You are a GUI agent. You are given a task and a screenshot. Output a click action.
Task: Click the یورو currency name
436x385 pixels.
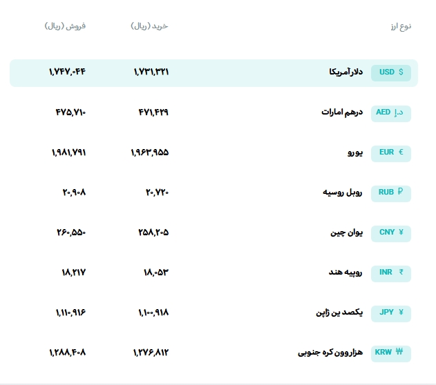pyautogui.click(x=355, y=152)
